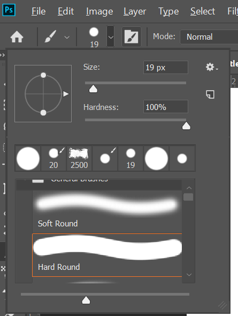The image size is (238, 316).
Task: Click the brush list scroll down arrow
Action: click(189, 275)
